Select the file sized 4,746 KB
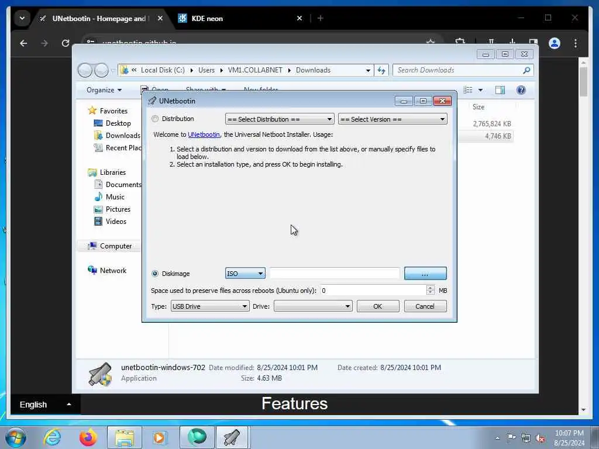The image size is (599, 449). click(x=498, y=136)
